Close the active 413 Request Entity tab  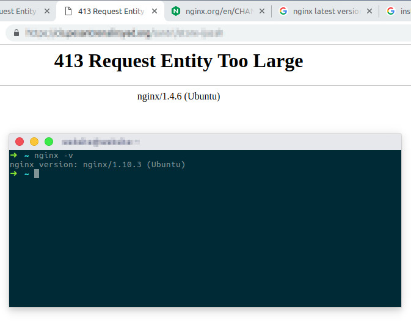(155, 11)
